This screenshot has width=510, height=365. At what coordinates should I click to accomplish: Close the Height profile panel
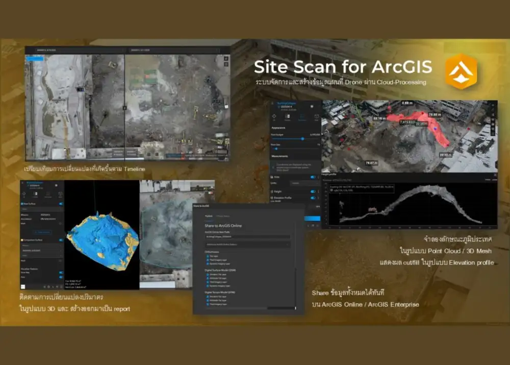494,175
